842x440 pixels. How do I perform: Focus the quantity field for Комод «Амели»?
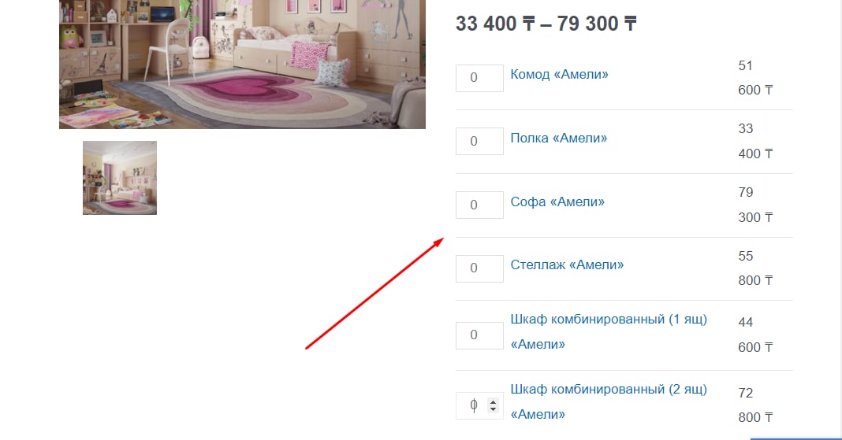[x=479, y=78]
